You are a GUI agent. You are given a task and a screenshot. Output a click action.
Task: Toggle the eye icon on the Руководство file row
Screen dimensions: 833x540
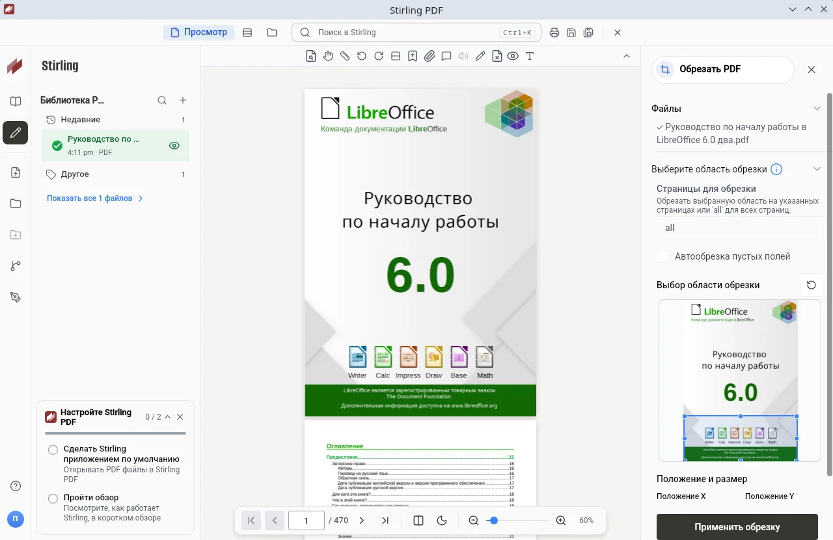coord(174,146)
